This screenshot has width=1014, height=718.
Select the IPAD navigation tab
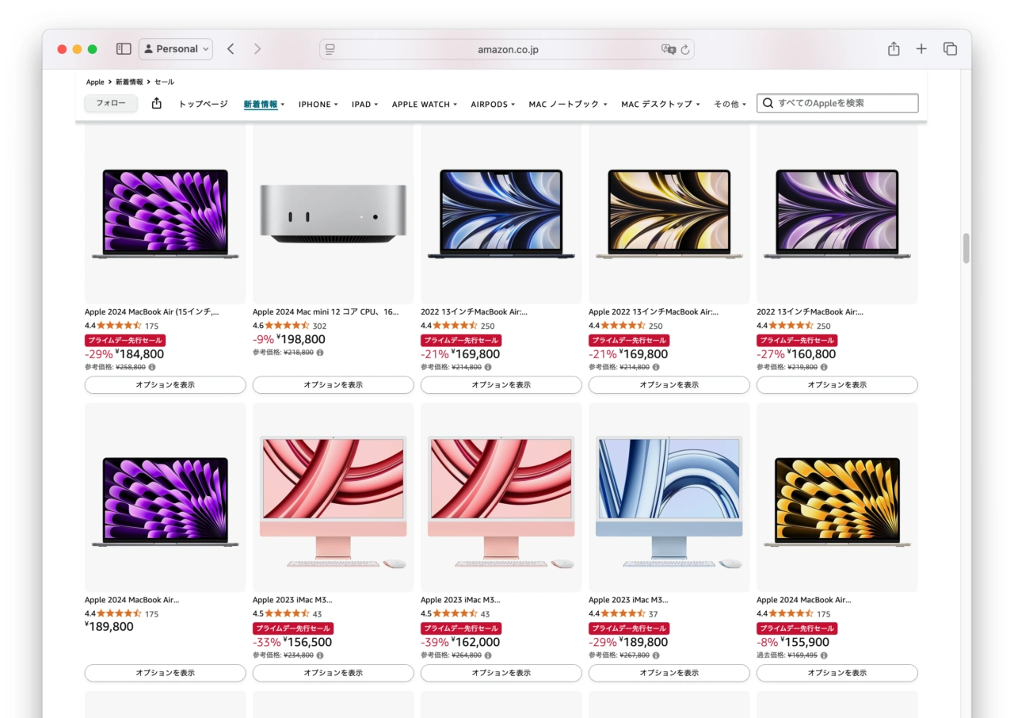pos(361,103)
